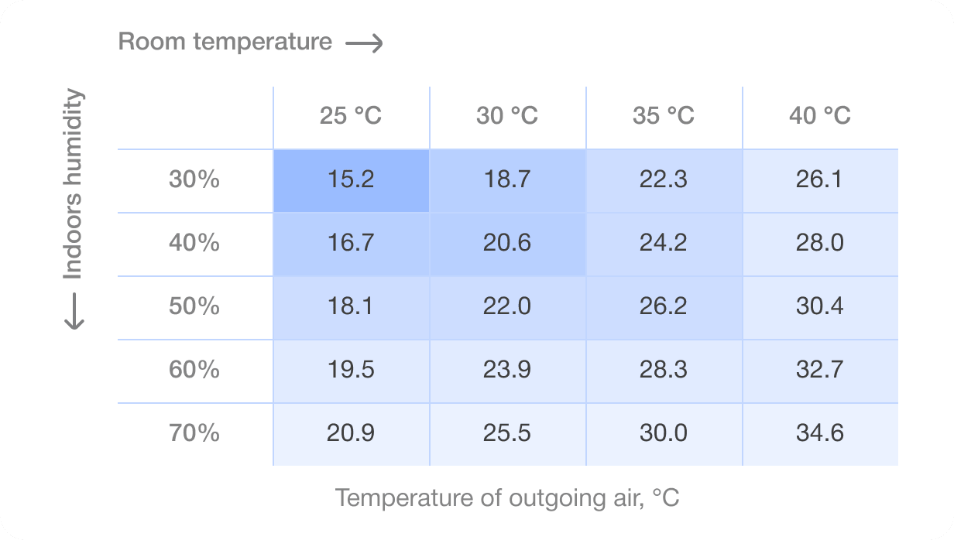Select the 30% humidity row label
Image resolution: width=954 pixels, height=540 pixels.
[x=194, y=180]
